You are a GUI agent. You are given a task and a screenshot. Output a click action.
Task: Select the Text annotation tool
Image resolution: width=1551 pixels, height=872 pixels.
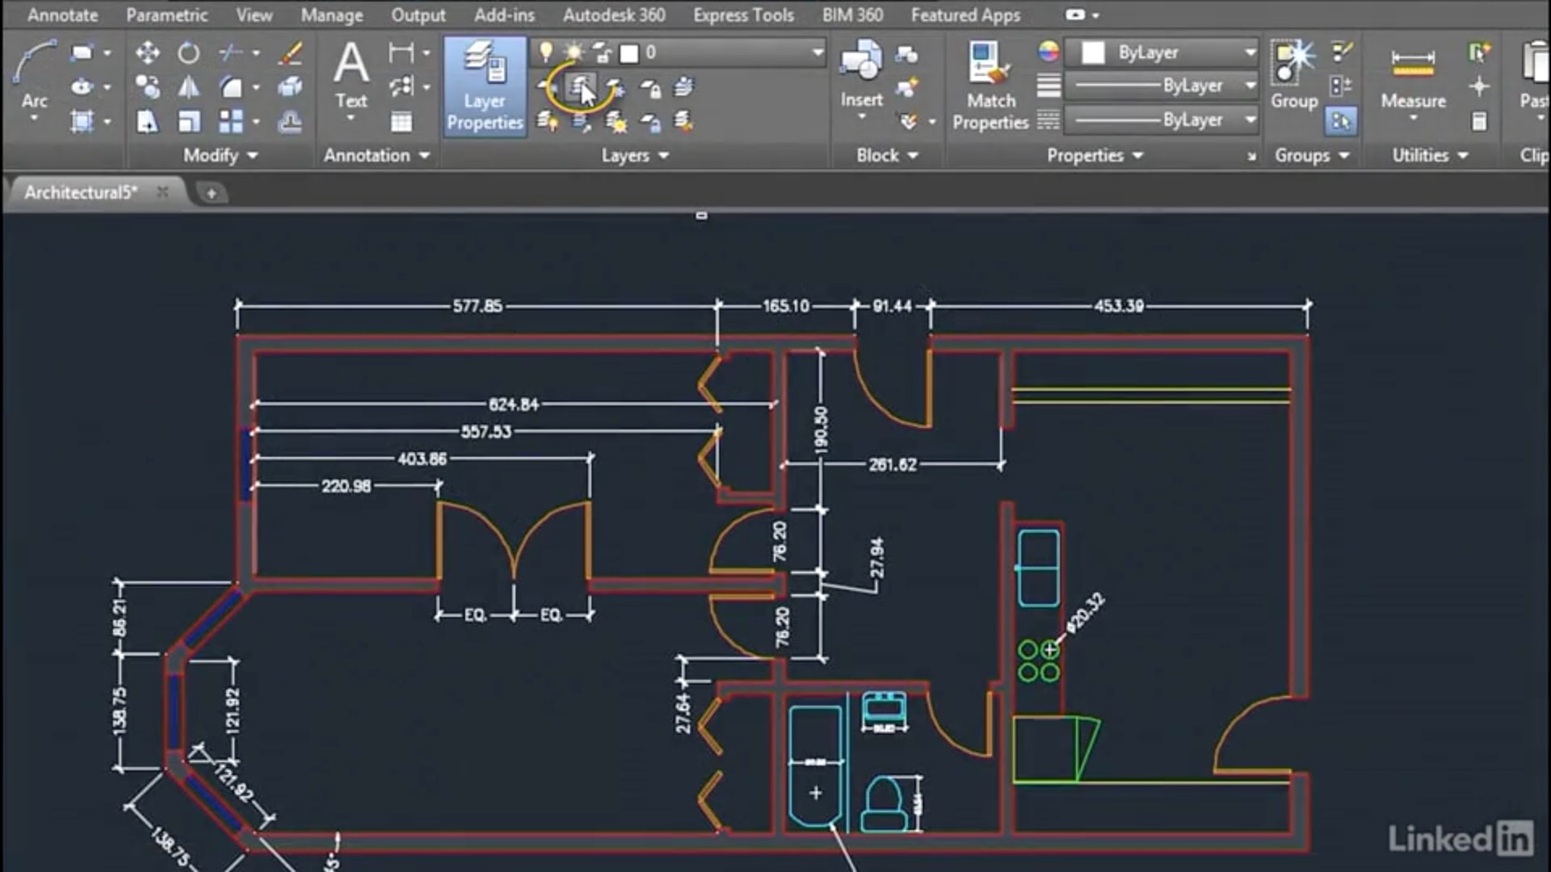351,80
